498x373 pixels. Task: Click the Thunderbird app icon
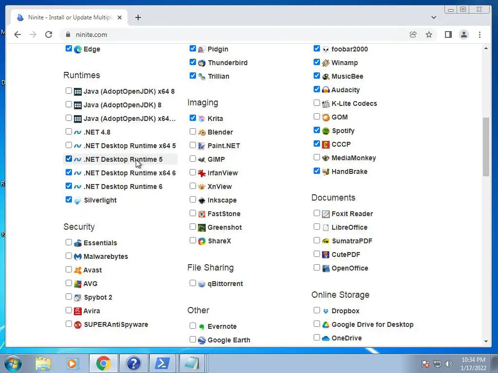pyautogui.click(x=202, y=63)
